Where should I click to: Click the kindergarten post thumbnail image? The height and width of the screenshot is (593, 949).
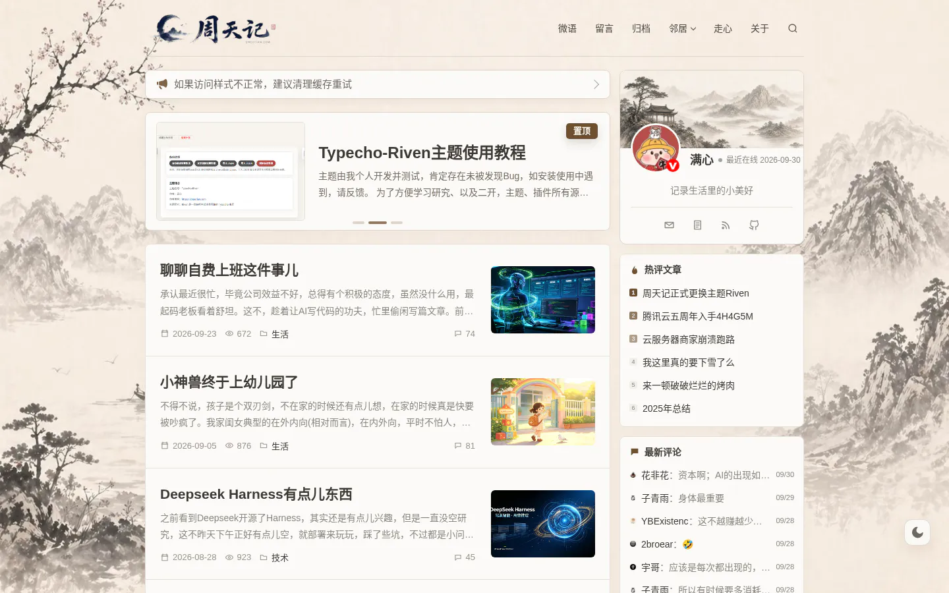click(x=543, y=412)
